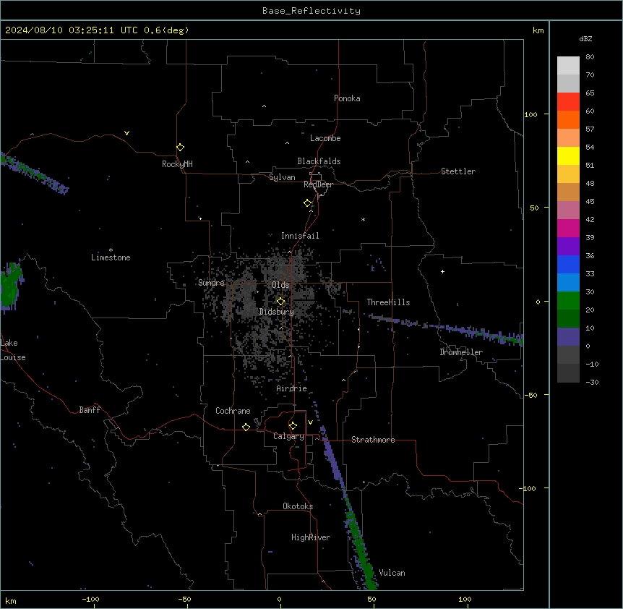Pick the light blue 30-33 dBZ swatch

click(568, 283)
